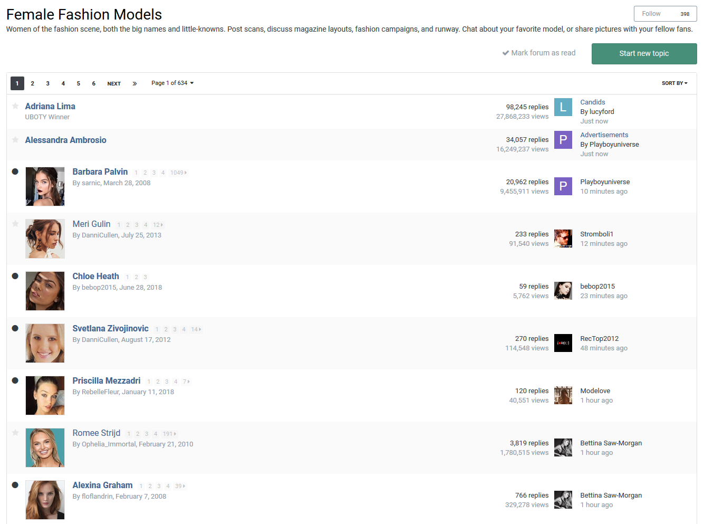704x524 pixels.
Task: Open the Page 1 of 634 dropdown
Action: 172,83
